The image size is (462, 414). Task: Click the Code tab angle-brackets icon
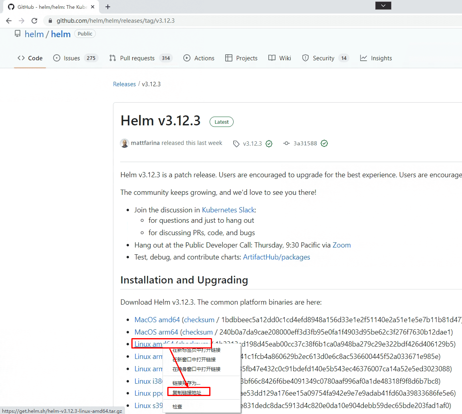tap(21, 58)
